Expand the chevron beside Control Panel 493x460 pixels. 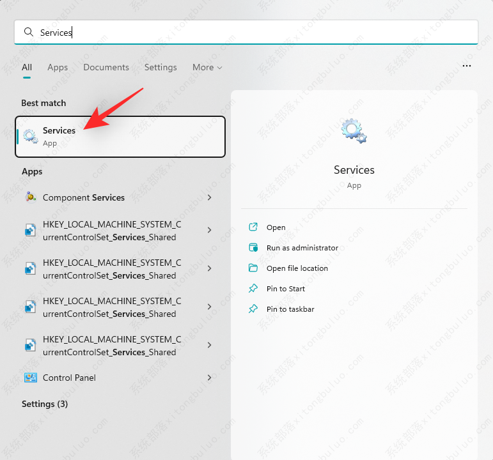[210, 378]
